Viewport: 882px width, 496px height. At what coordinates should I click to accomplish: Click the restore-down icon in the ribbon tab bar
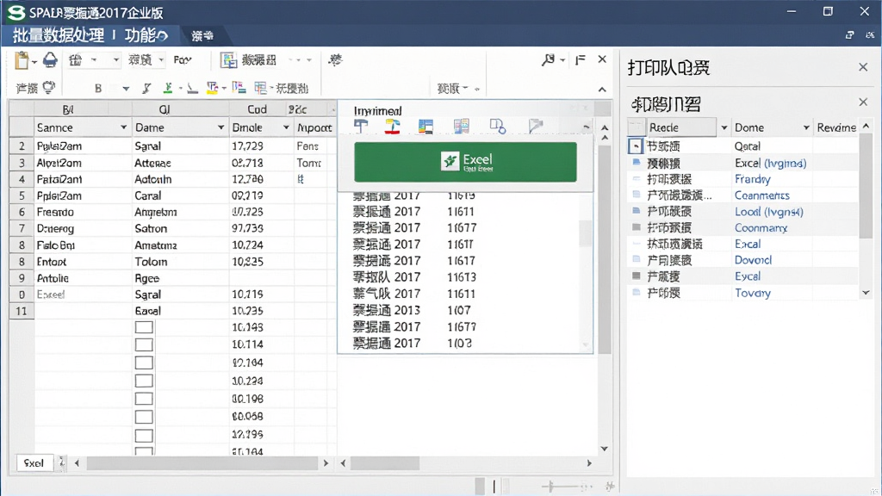click(849, 35)
